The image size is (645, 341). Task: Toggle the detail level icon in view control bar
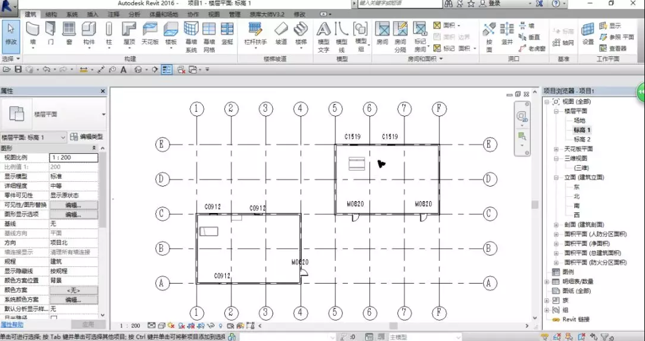151,325
